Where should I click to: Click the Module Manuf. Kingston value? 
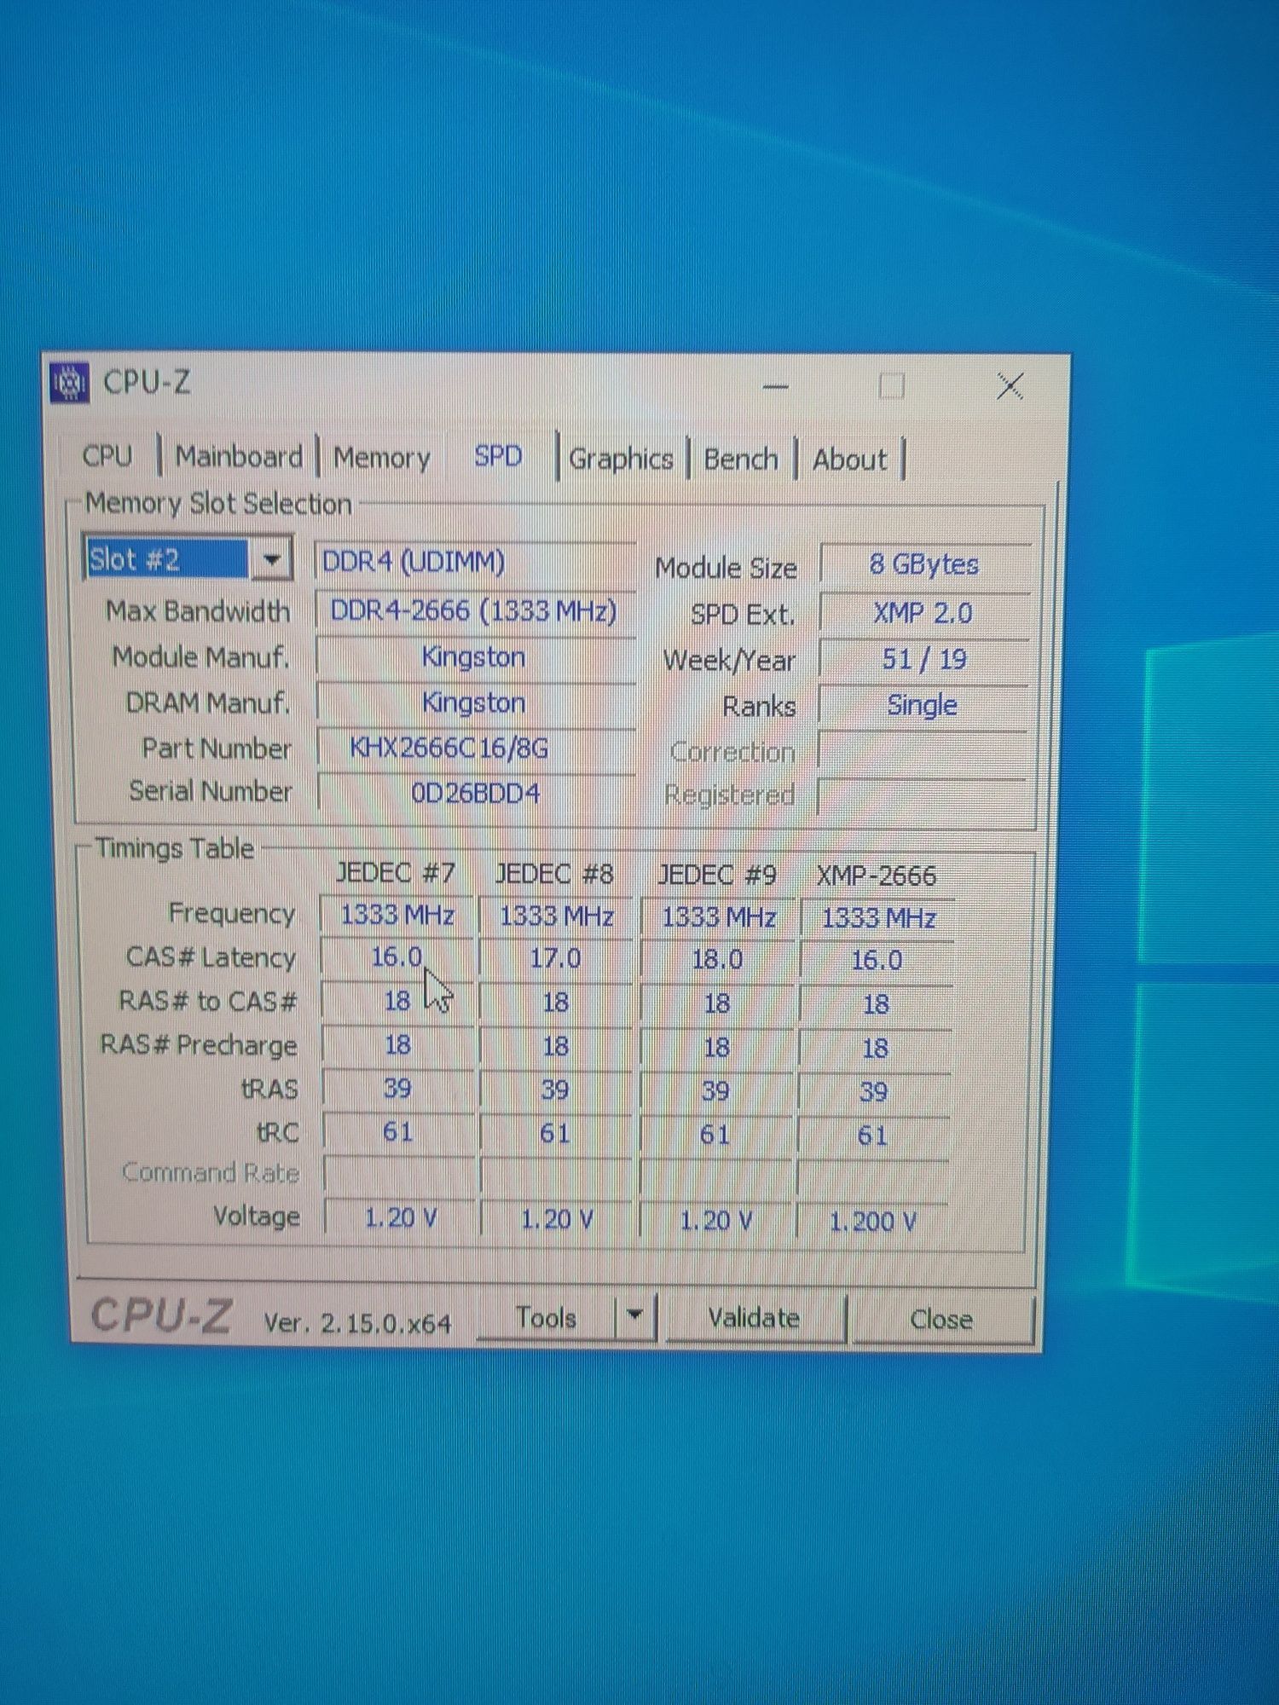click(476, 657)
